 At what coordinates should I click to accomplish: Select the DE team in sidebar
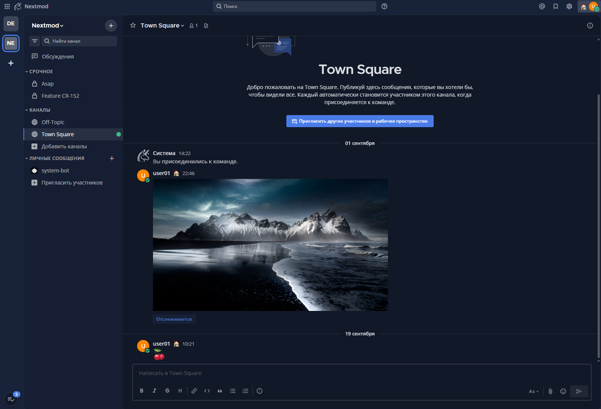(11, 23)
